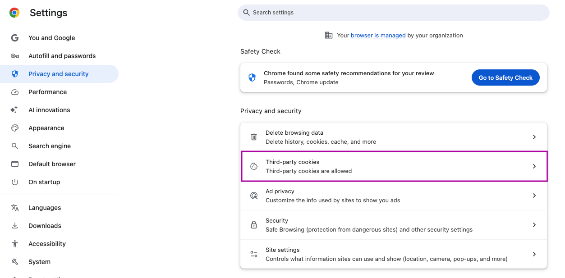Click the On startup power icon

[15, 182]
